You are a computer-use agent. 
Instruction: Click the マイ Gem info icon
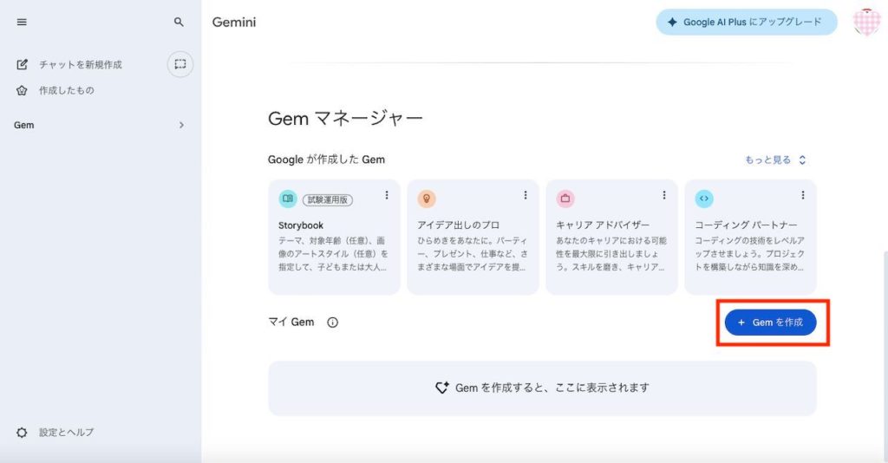pyautogui.click(x=333, y=323)
